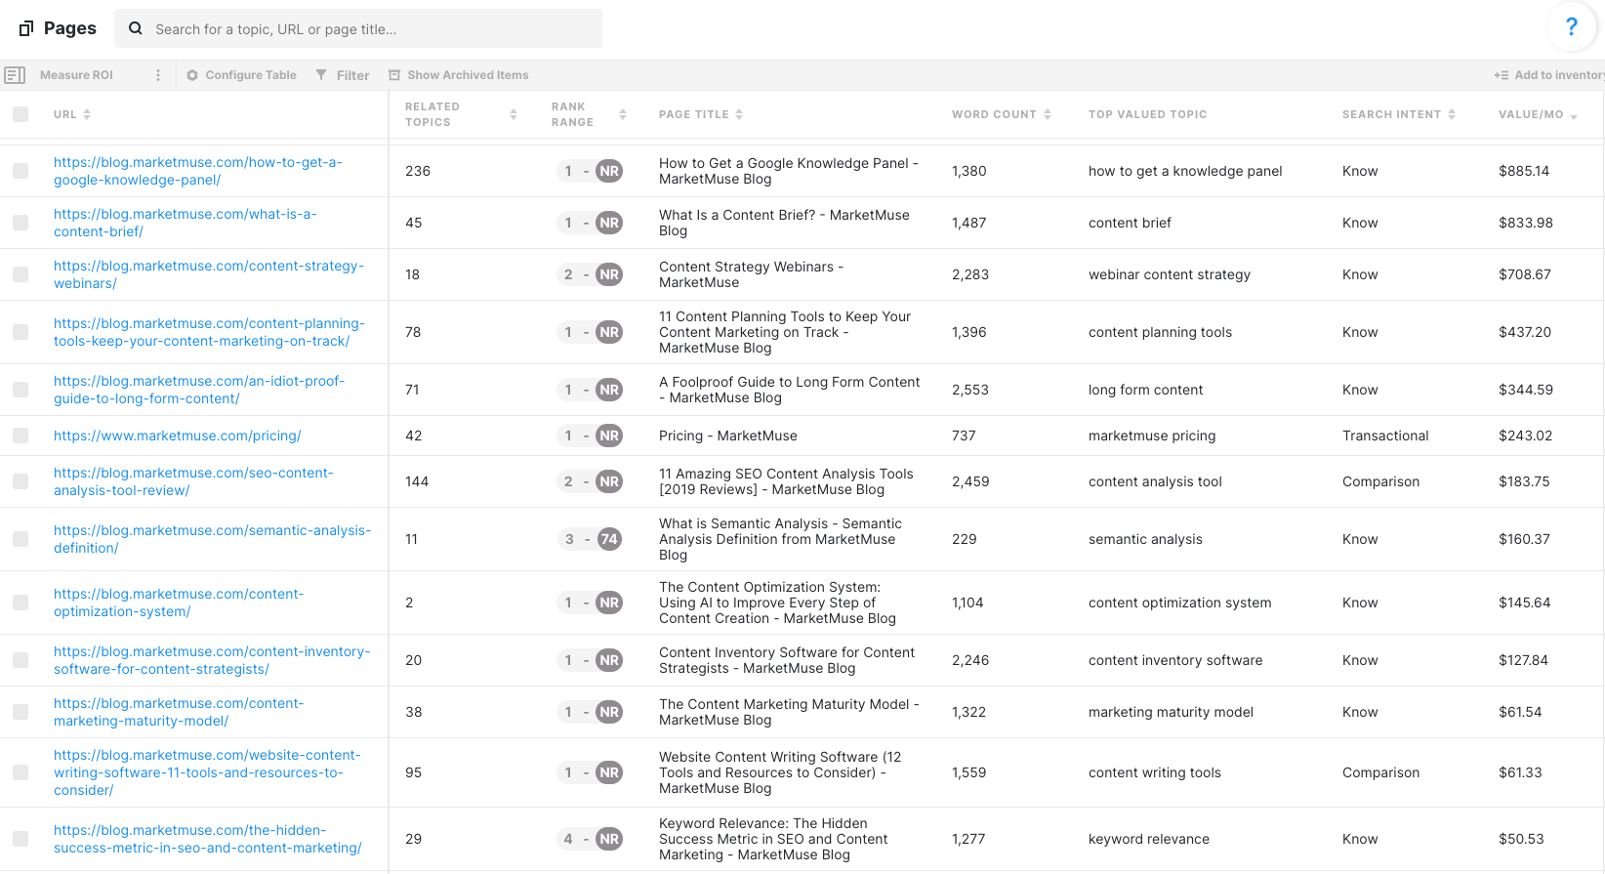The width and height of the screenshot is (1605, 874).
Task: Click the Pages icon in the header
Action: coord(26,28)
